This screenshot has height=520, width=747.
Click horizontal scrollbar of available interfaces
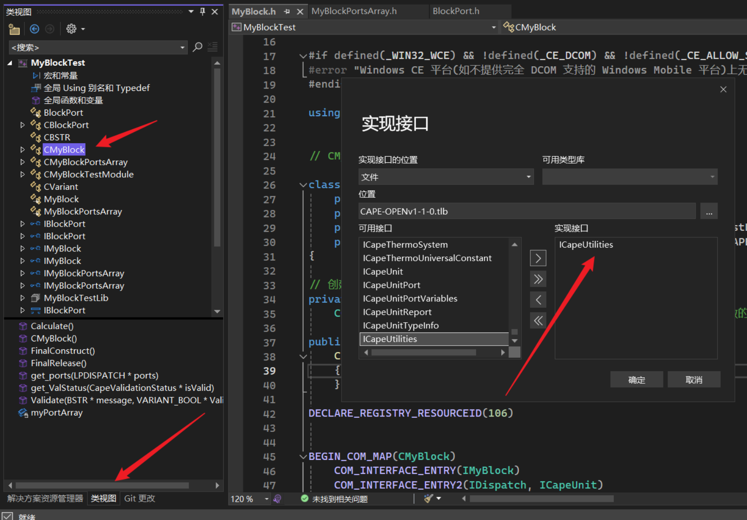pyautogui.click(x=423, y=353)
